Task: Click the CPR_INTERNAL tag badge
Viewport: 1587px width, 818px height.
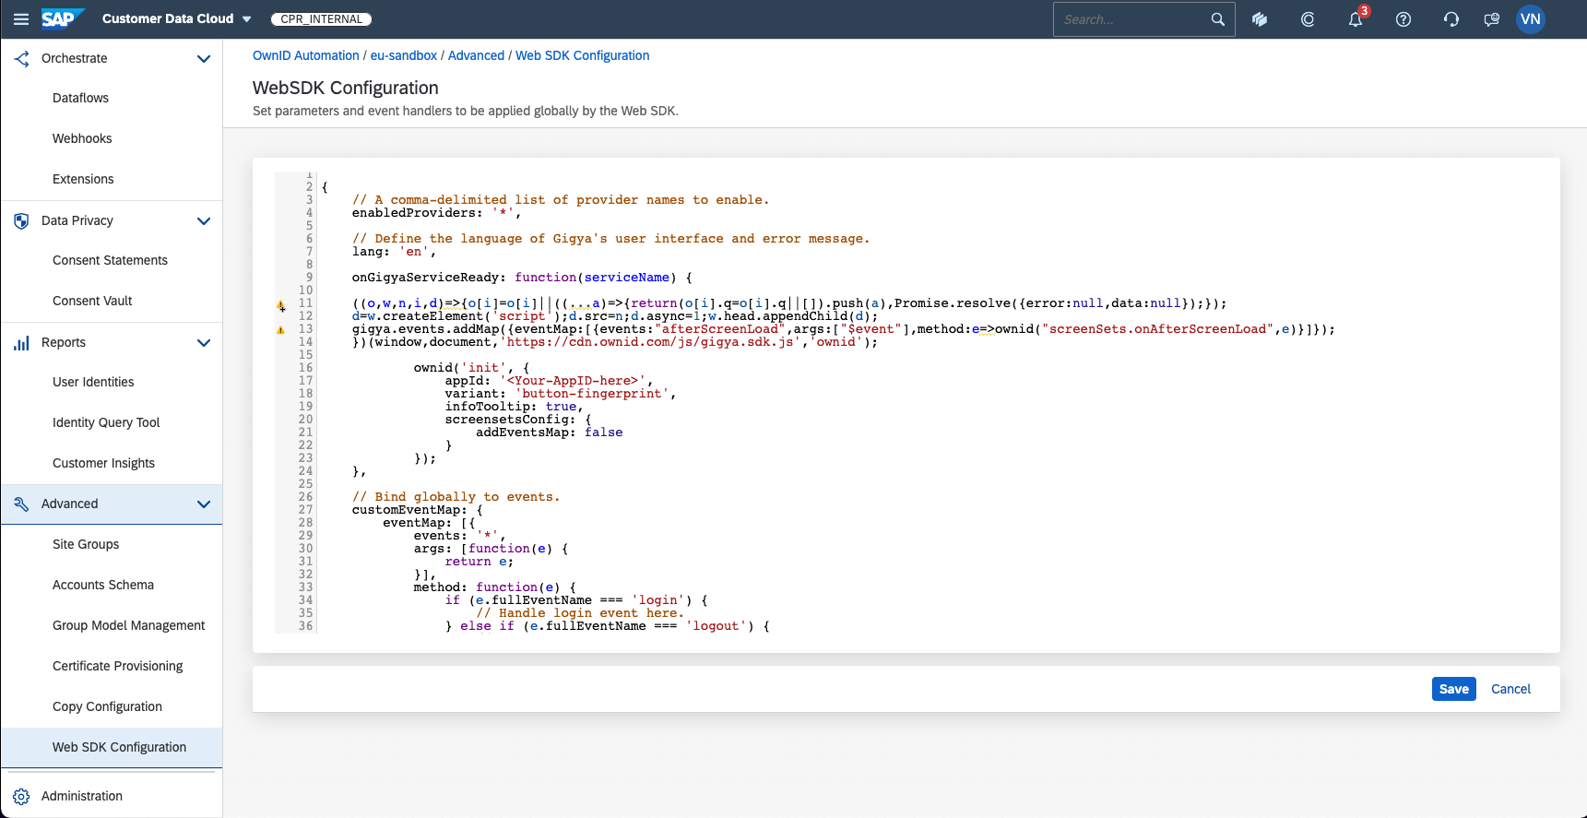Action: tap(322, 19)
